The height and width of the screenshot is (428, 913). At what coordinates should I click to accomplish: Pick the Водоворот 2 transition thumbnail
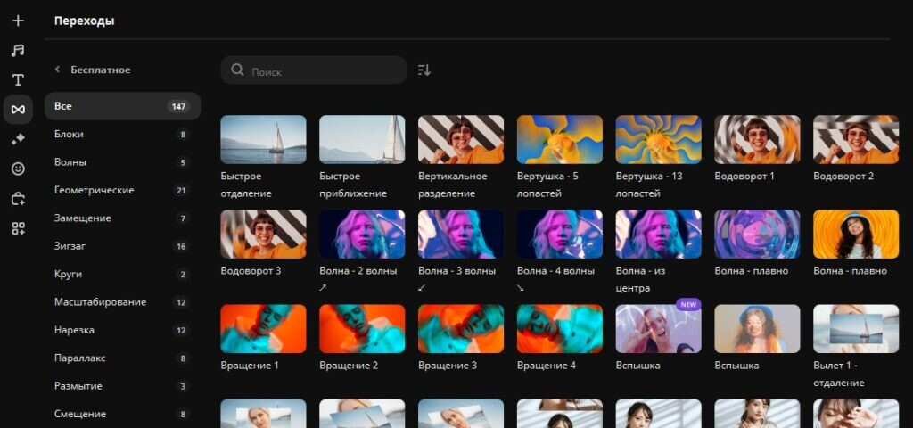[856, 139]
